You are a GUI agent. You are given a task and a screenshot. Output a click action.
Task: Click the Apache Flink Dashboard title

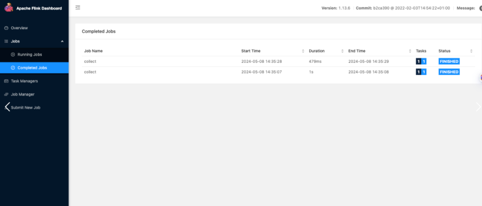point(39,8)
